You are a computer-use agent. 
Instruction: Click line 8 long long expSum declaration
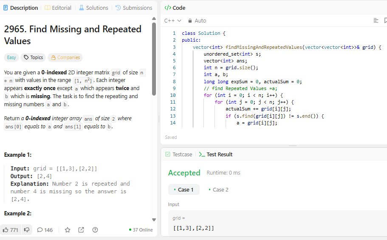[253, 82]
